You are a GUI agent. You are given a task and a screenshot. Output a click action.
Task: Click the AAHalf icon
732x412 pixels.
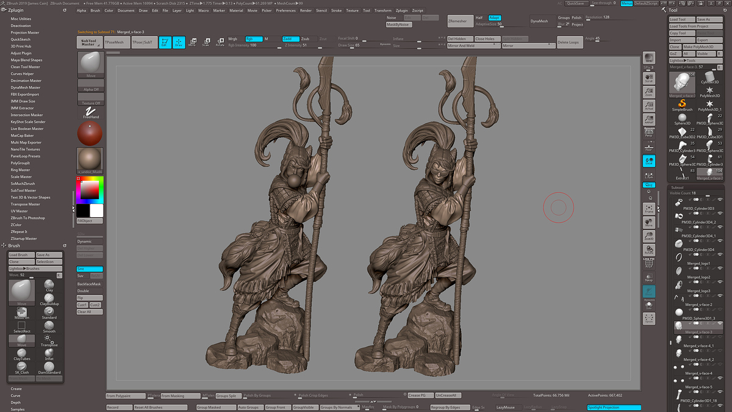[649, 120]
